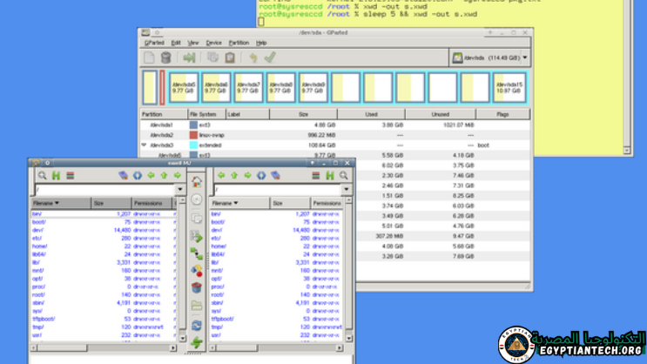Click the Resize/Move partition toolbar icon
647x364 pixels.
tap(188, 57)
